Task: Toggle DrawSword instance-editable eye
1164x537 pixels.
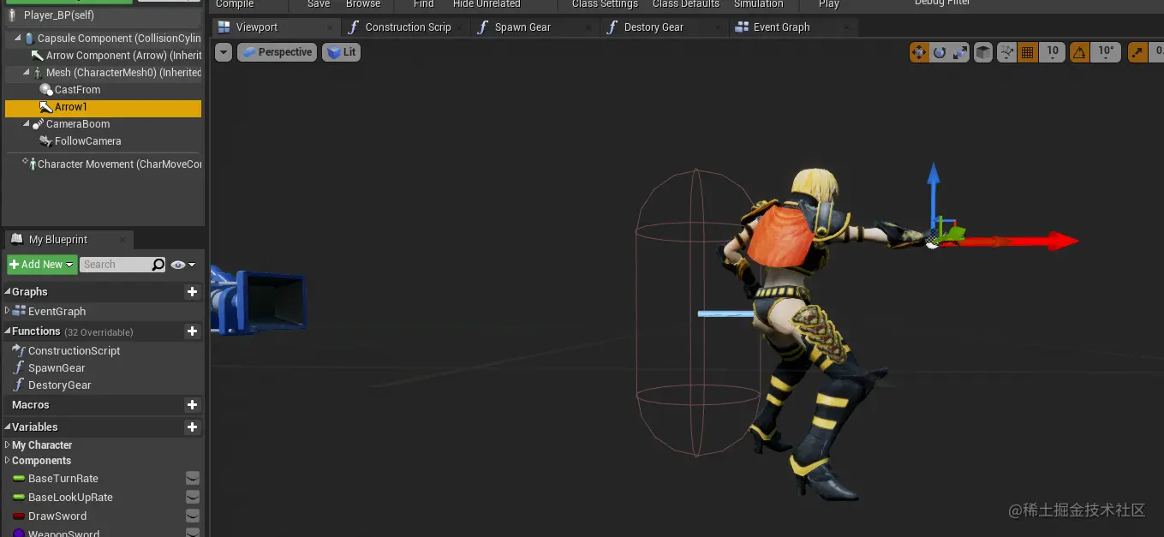Action: (x=193, y=516)
